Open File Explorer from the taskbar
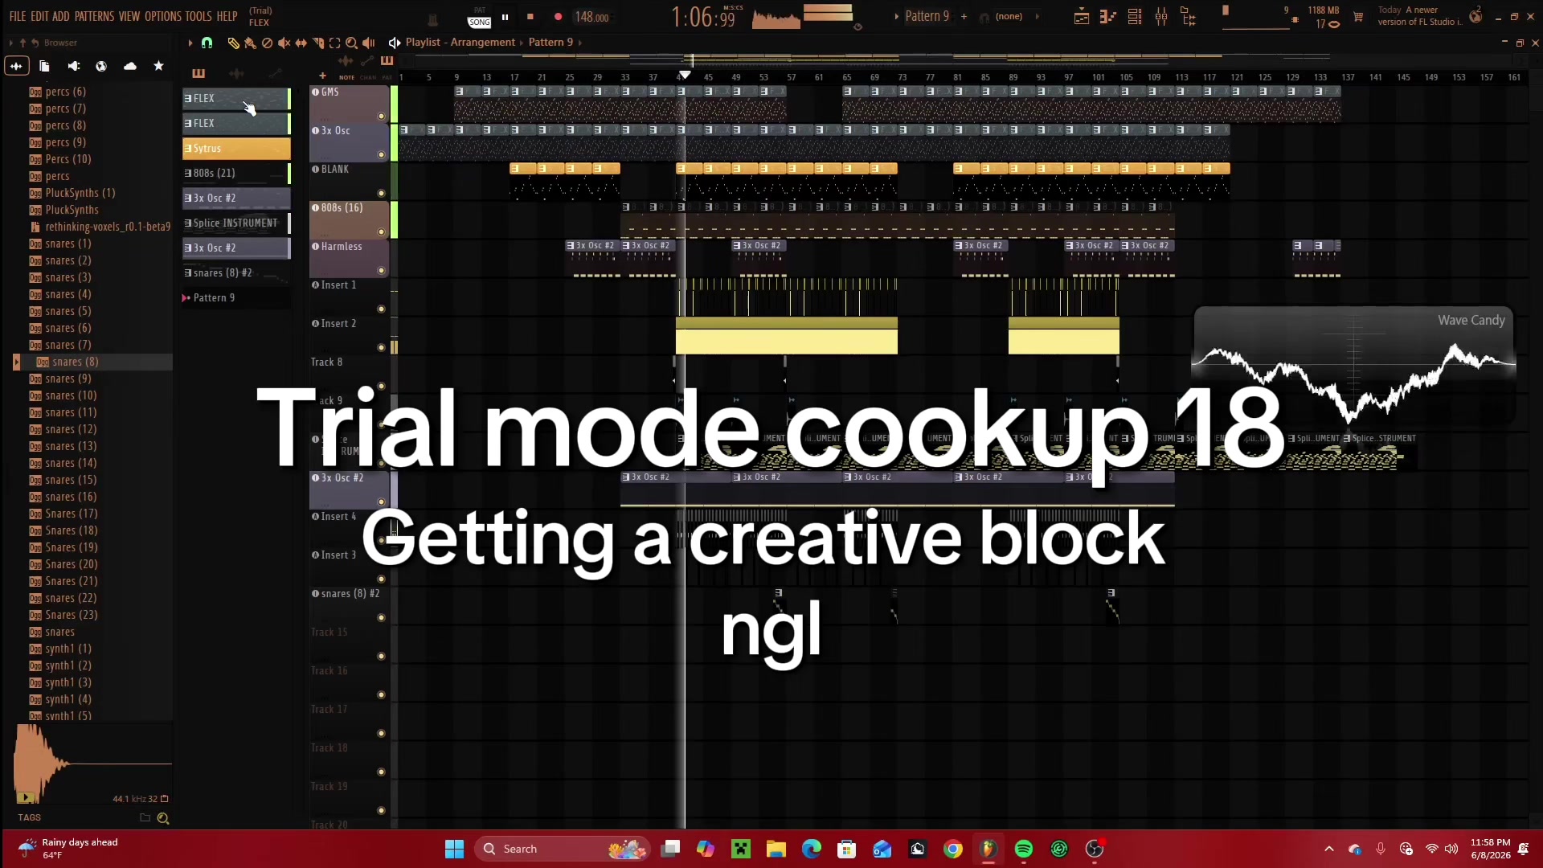The height and width of the screenshot is (868, 1543). tap(776, 849)
